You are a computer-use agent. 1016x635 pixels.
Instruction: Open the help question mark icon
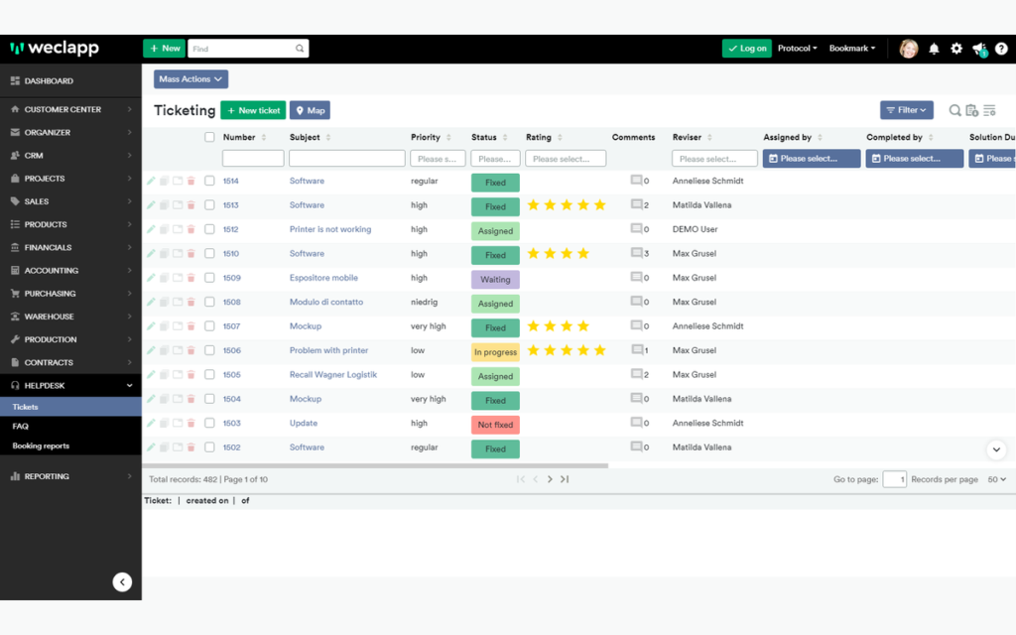click(1001, 49)
